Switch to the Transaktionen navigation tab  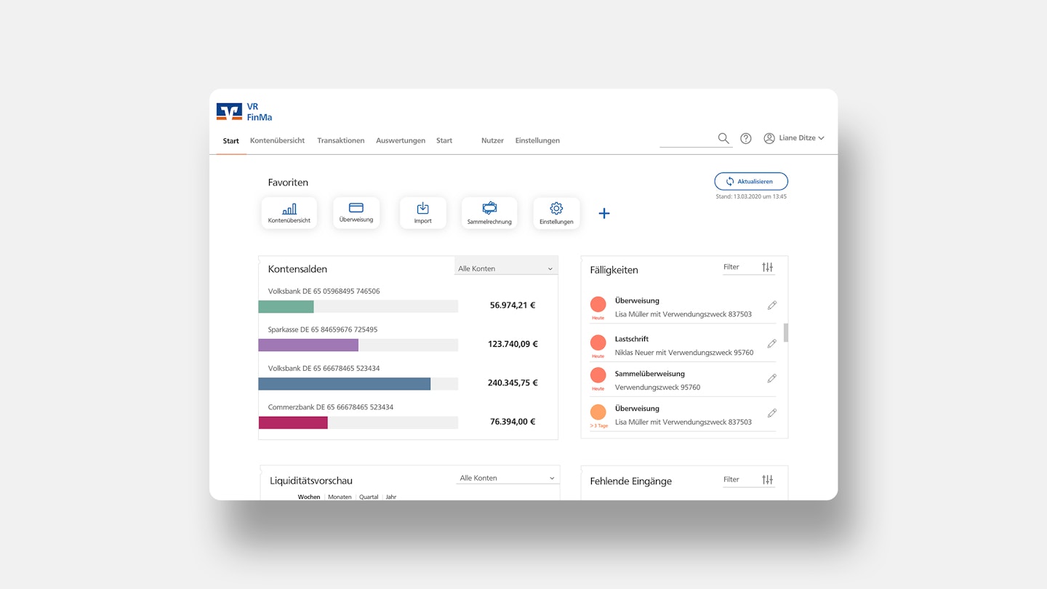click(340, 140)
